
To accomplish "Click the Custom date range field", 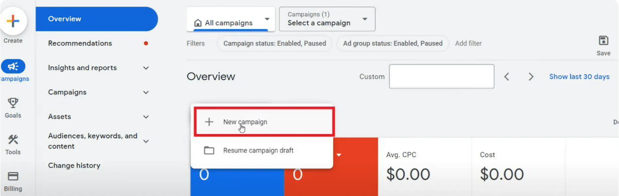I will coord(441,76).
